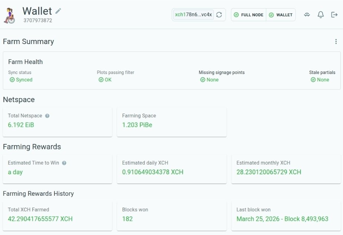
Task: Click the Total Netspace label
Action: click(x=25, y=116)
